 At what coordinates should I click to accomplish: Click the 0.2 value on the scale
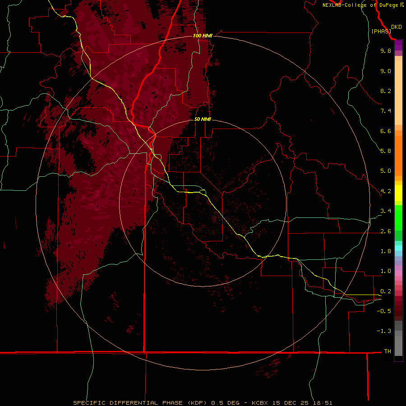(x=386, y=291)
